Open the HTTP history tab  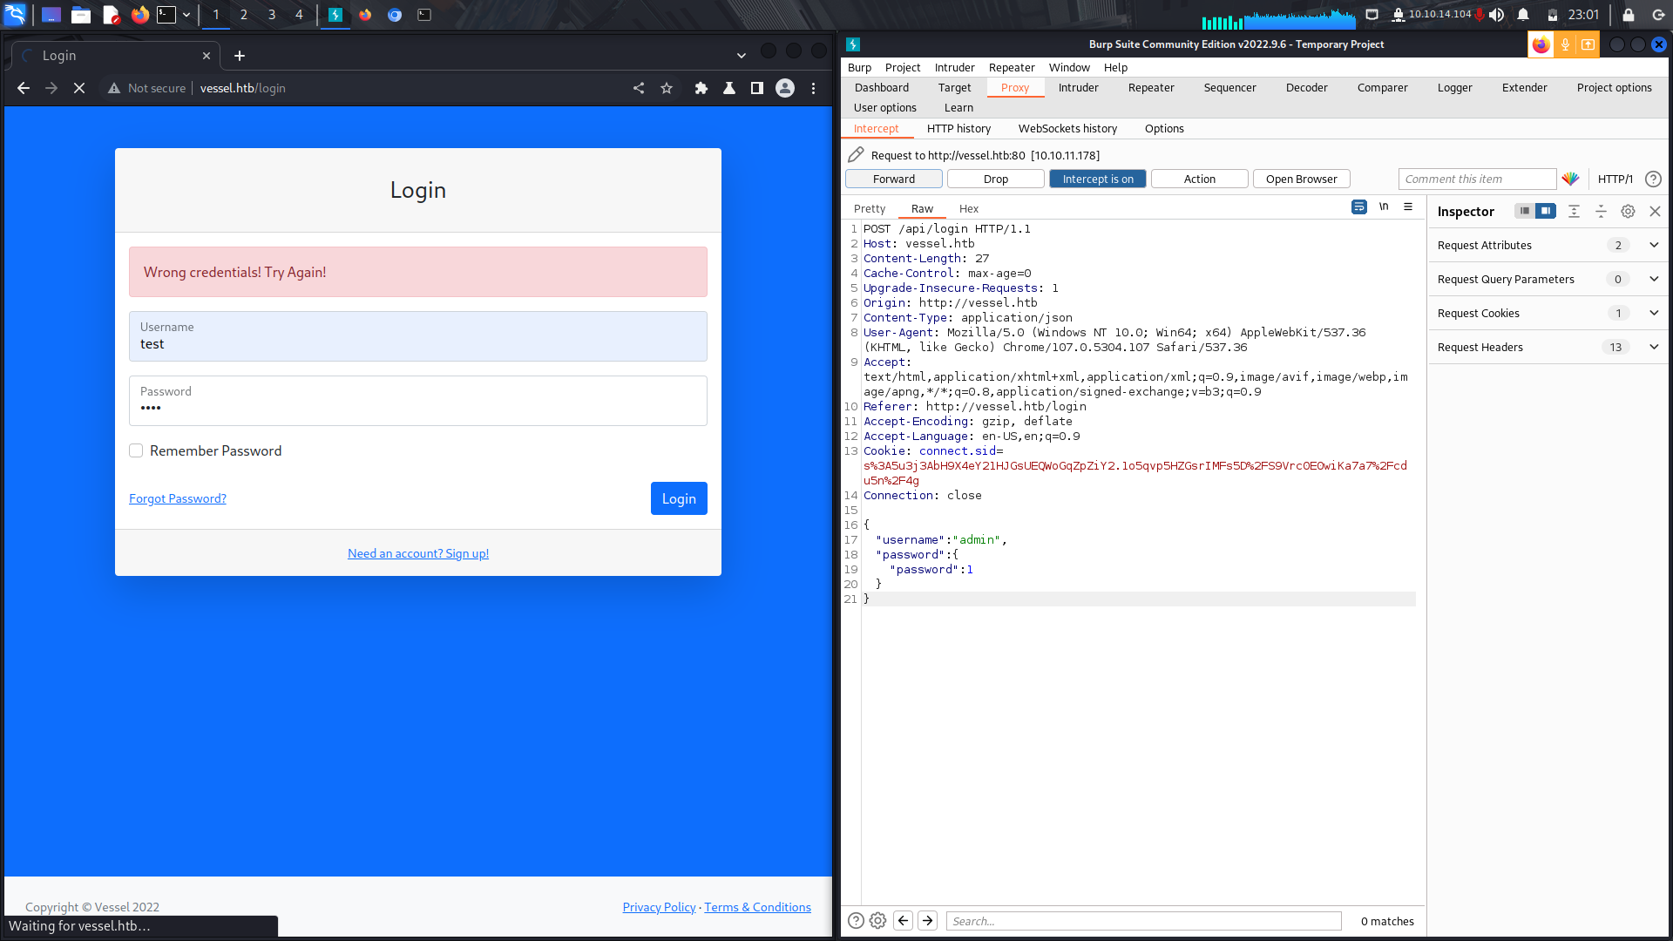958,128
